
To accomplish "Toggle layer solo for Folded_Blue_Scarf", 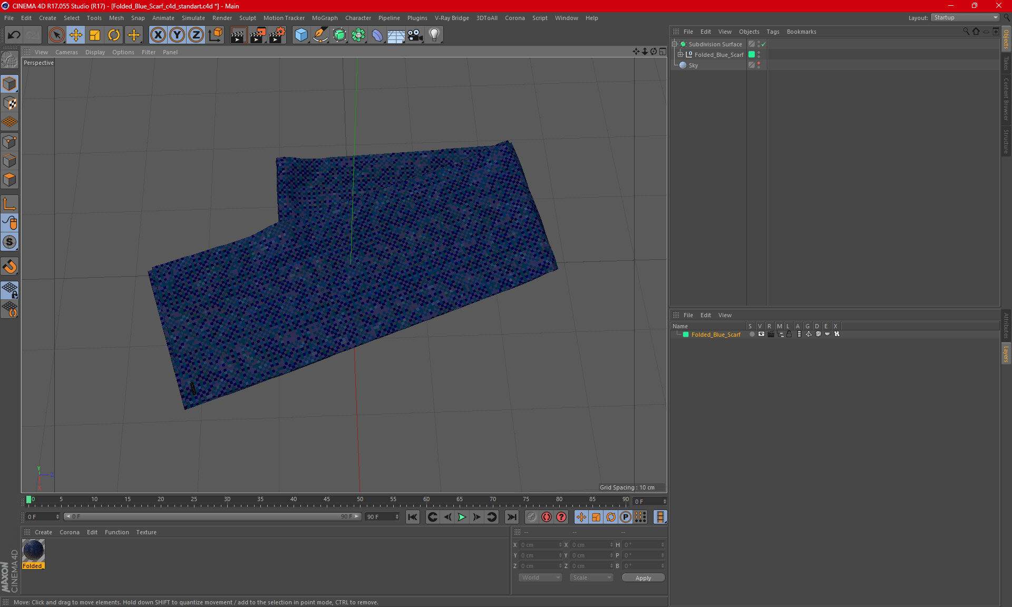I will pyautogui.click(x=752, y=334).
